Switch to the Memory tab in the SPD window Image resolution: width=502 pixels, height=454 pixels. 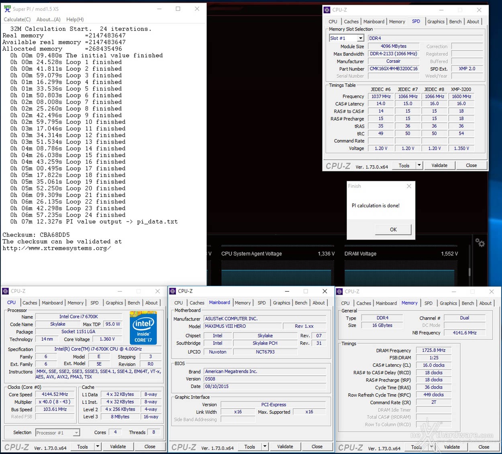tap(397, 22)
